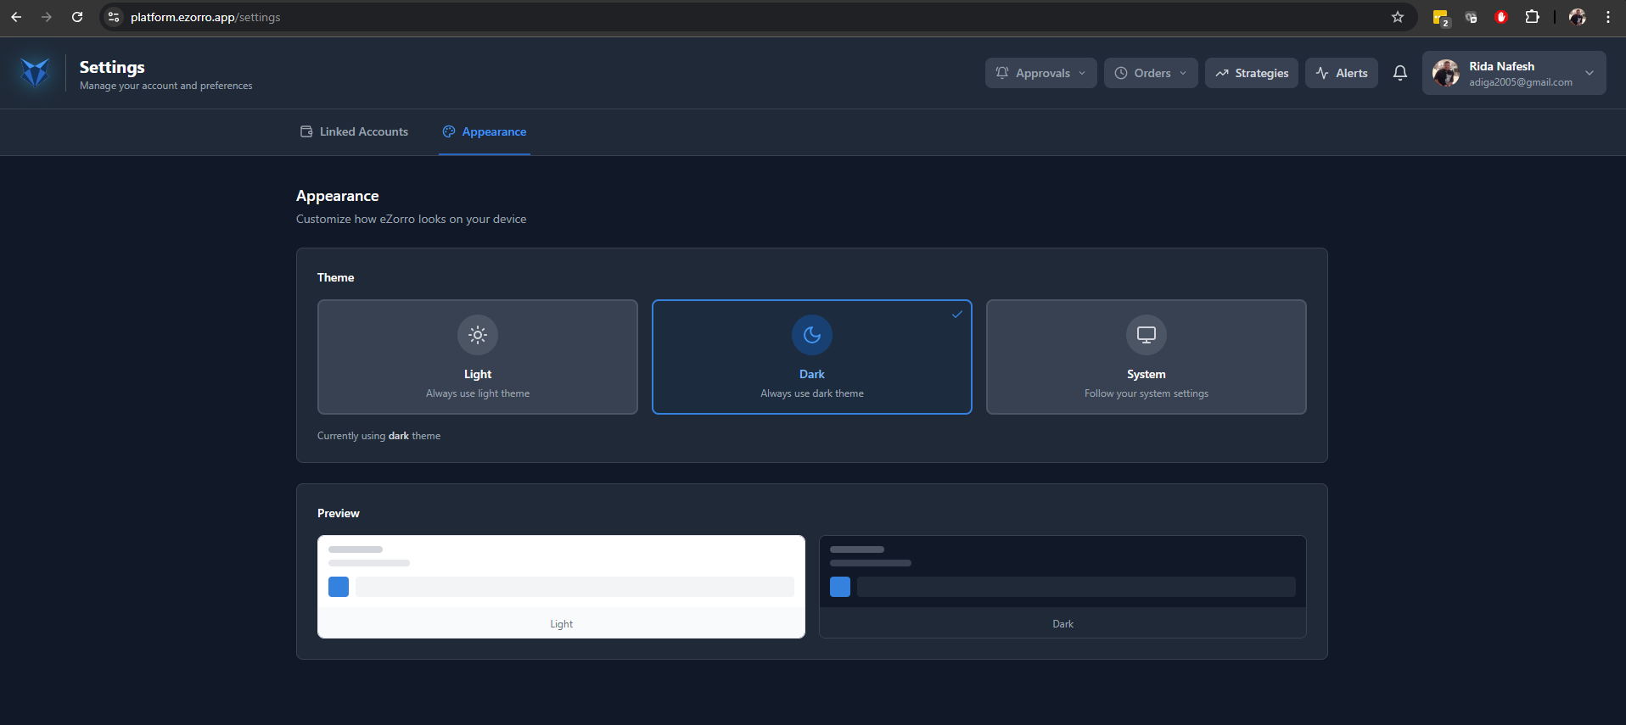Click the eZorro logo icon
This screenshot has height=725, width=1626.
tap(35, 73)
